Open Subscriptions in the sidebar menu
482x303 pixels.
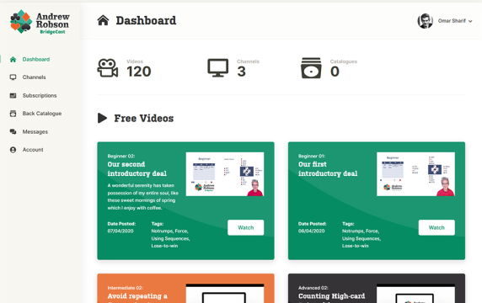[40, 95]
